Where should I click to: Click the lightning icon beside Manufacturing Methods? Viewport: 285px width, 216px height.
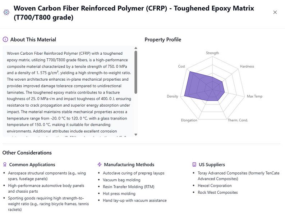pos(100,165)
